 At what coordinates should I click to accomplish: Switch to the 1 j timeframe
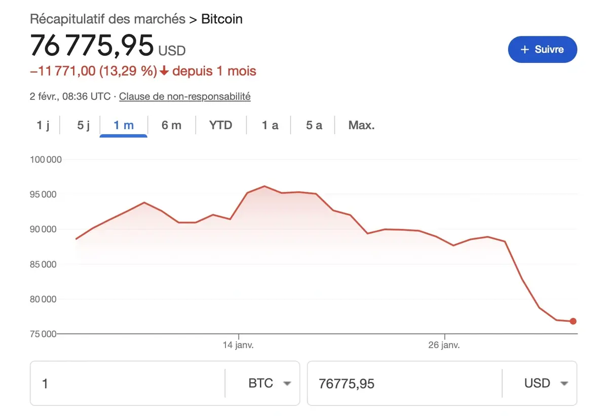tap(43, 125)
